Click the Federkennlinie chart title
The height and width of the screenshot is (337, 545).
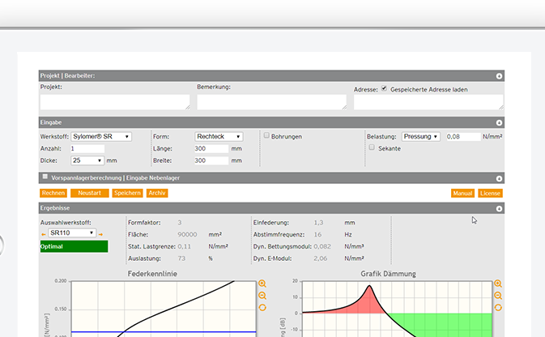[152, 274]
